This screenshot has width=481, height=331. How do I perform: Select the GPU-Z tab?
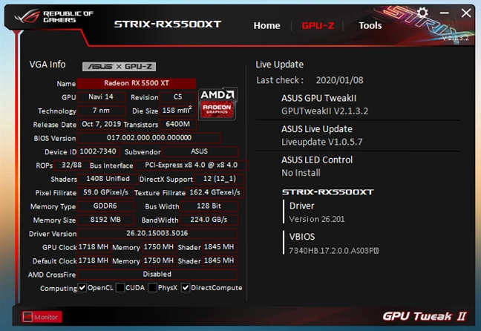pyautogui.click(x=318, y=25)
